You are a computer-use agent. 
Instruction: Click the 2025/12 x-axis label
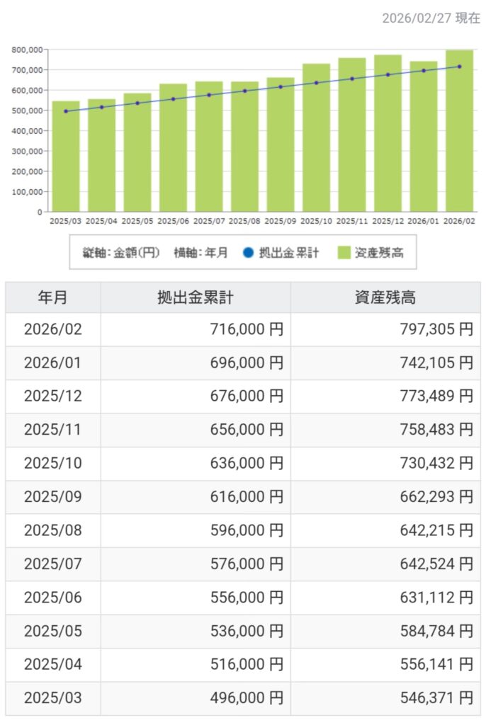coord(388,221)
